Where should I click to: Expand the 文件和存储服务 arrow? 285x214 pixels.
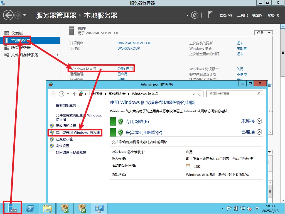pos(58,55)
